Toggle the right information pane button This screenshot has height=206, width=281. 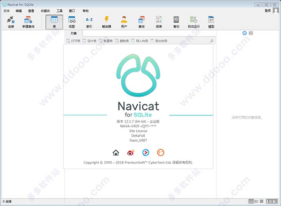click(275, 201)
